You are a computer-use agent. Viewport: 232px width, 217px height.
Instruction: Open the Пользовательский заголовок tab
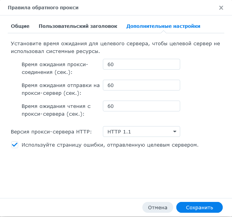point(78,26)
